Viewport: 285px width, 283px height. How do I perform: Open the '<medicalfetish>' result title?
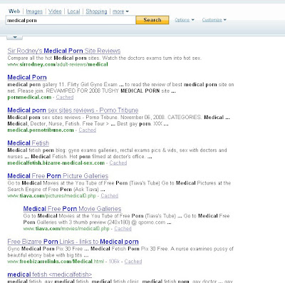49,274
